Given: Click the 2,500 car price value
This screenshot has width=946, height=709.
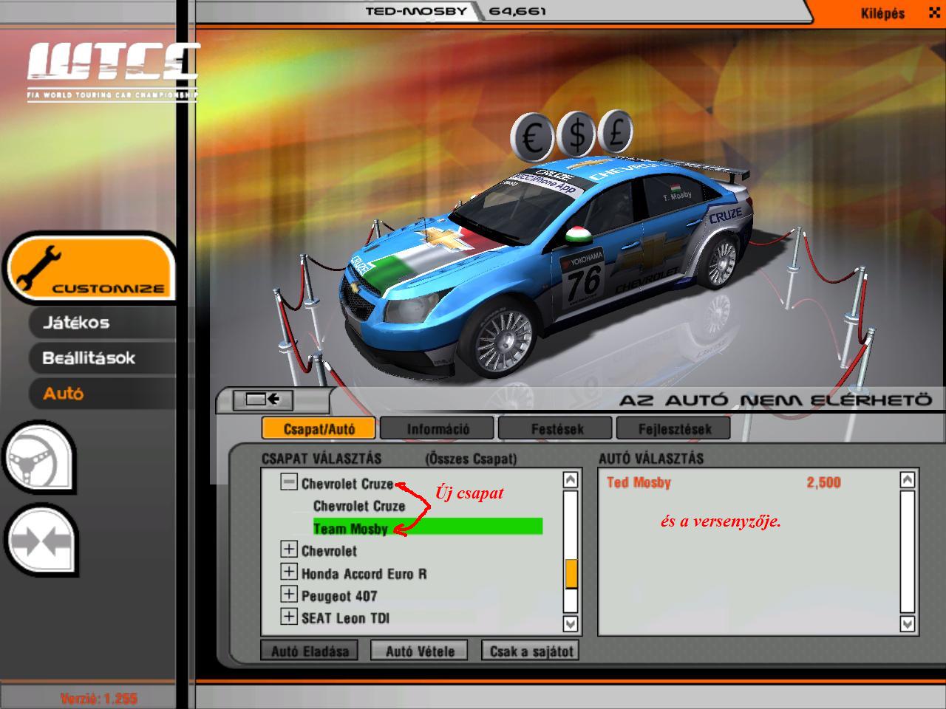Looking at the screenshot, I should pos(823,482).
